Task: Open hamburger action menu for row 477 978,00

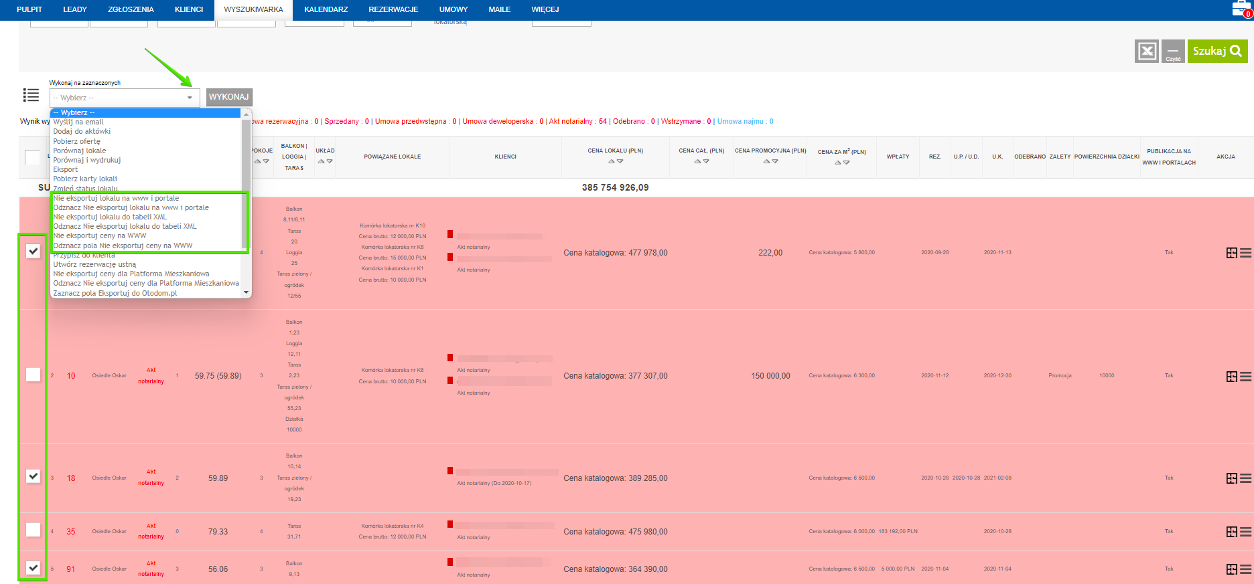Action: [x=1245, y=253]
